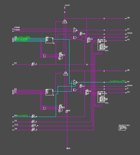Select the FXINB input pin

click(13, 29)
